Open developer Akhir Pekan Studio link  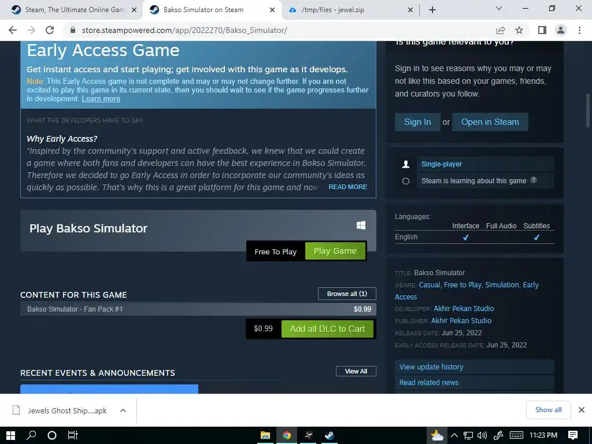point(464,309)
